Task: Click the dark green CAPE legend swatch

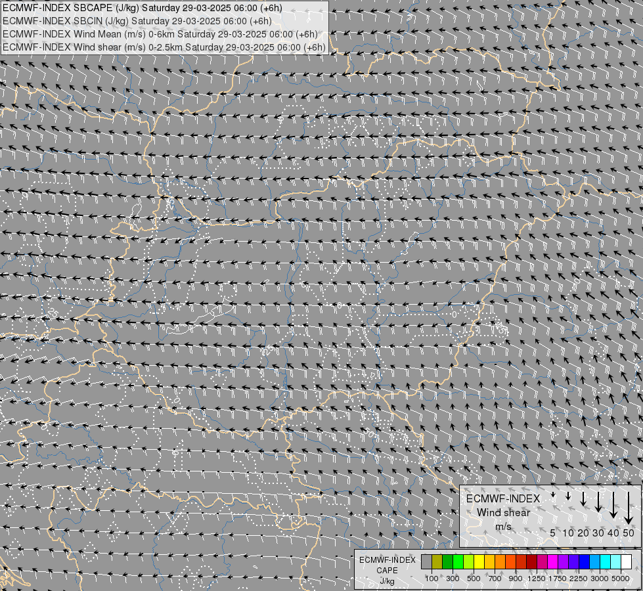Action: coord(448,561)
